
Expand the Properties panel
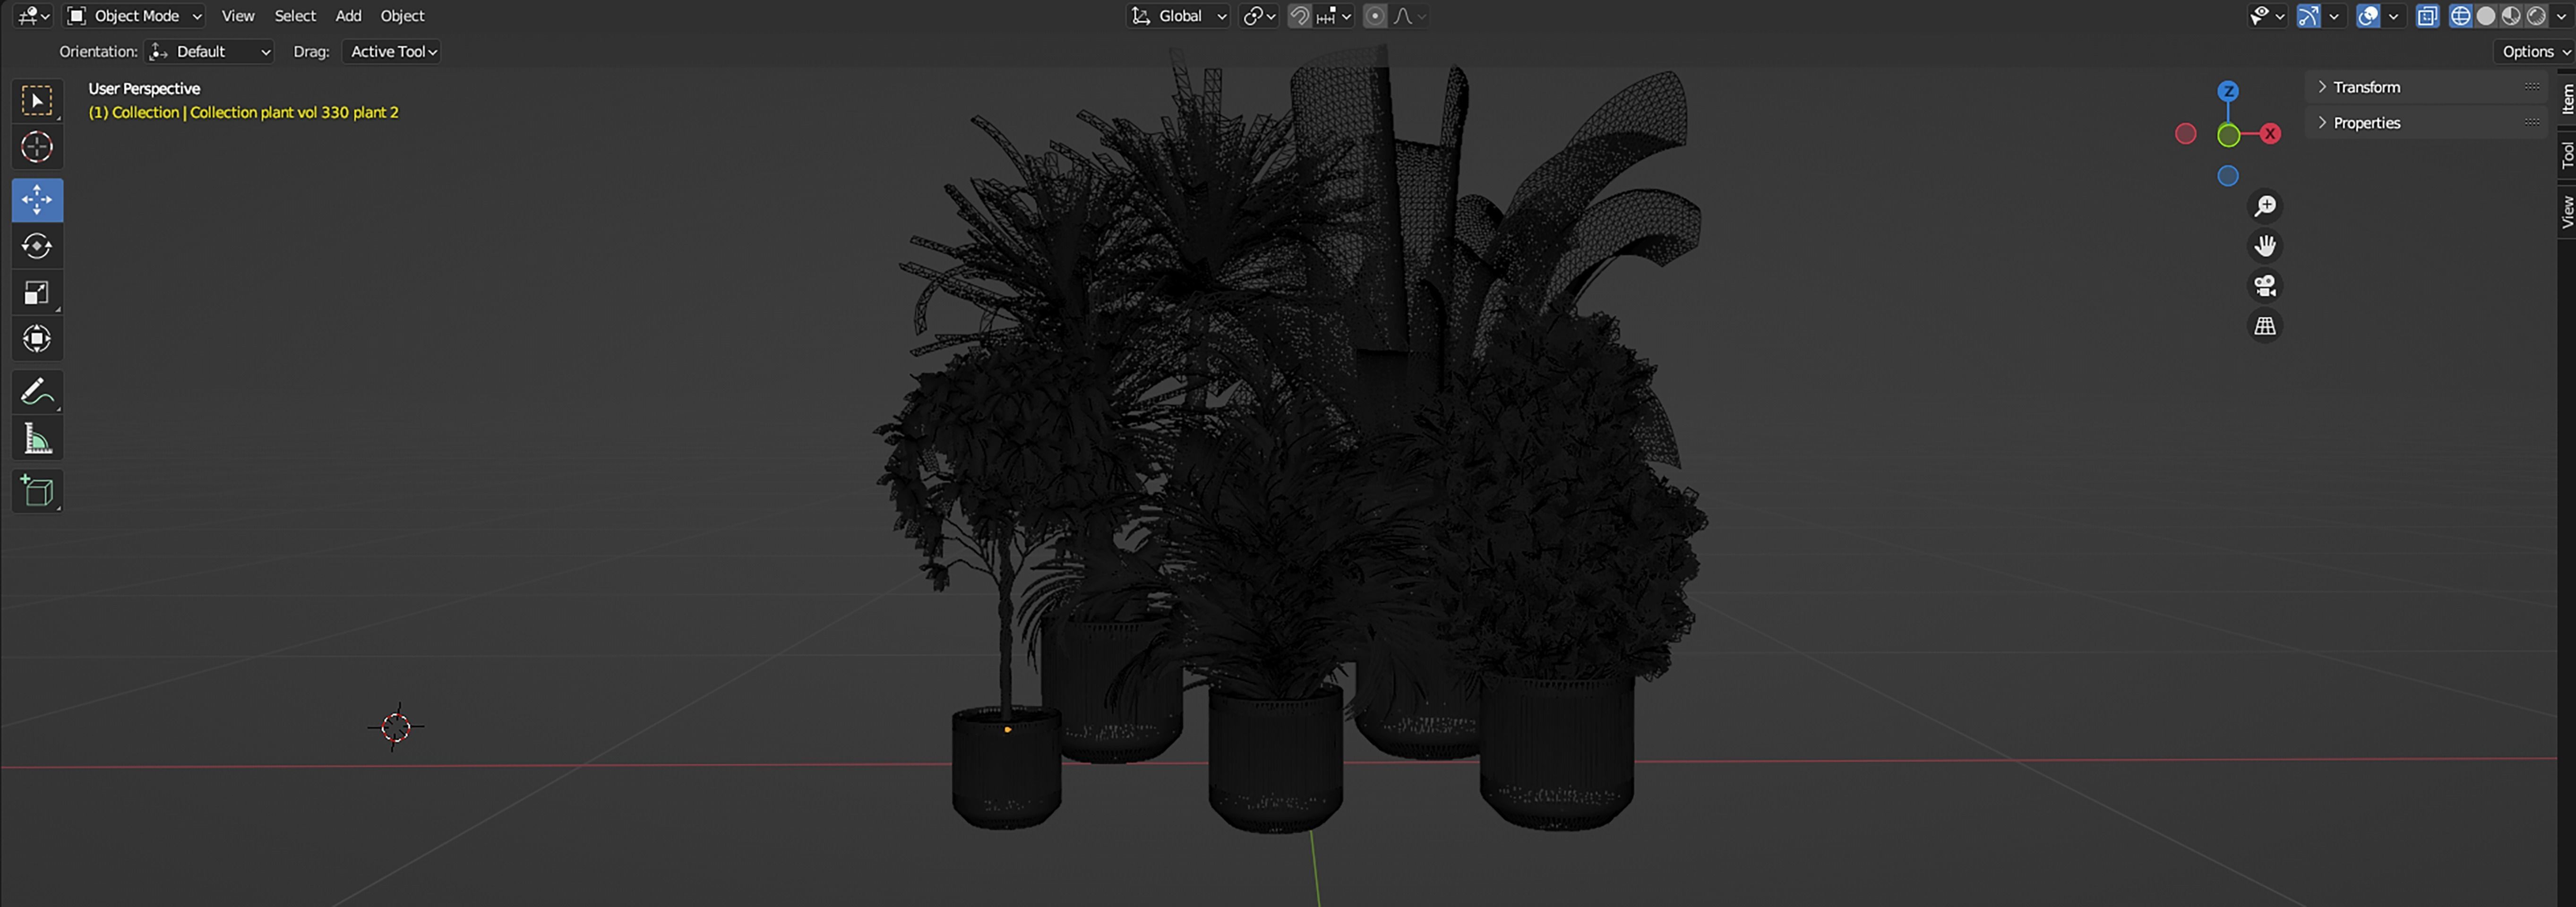[2427, 123]
